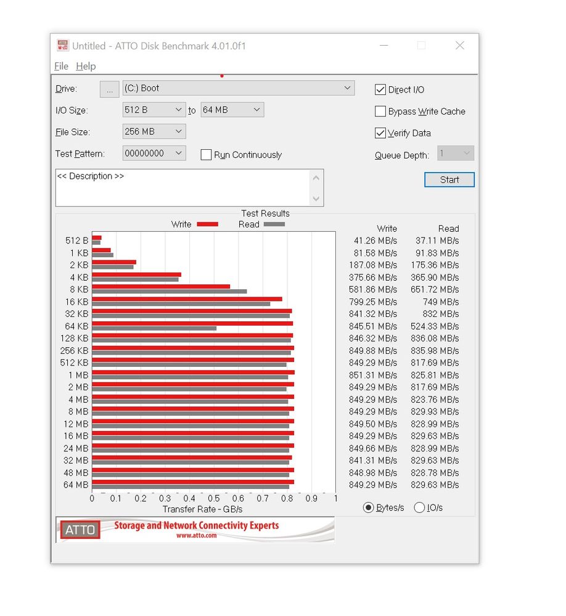
Task: Click the red Write legend swatch
Action: 207,224
